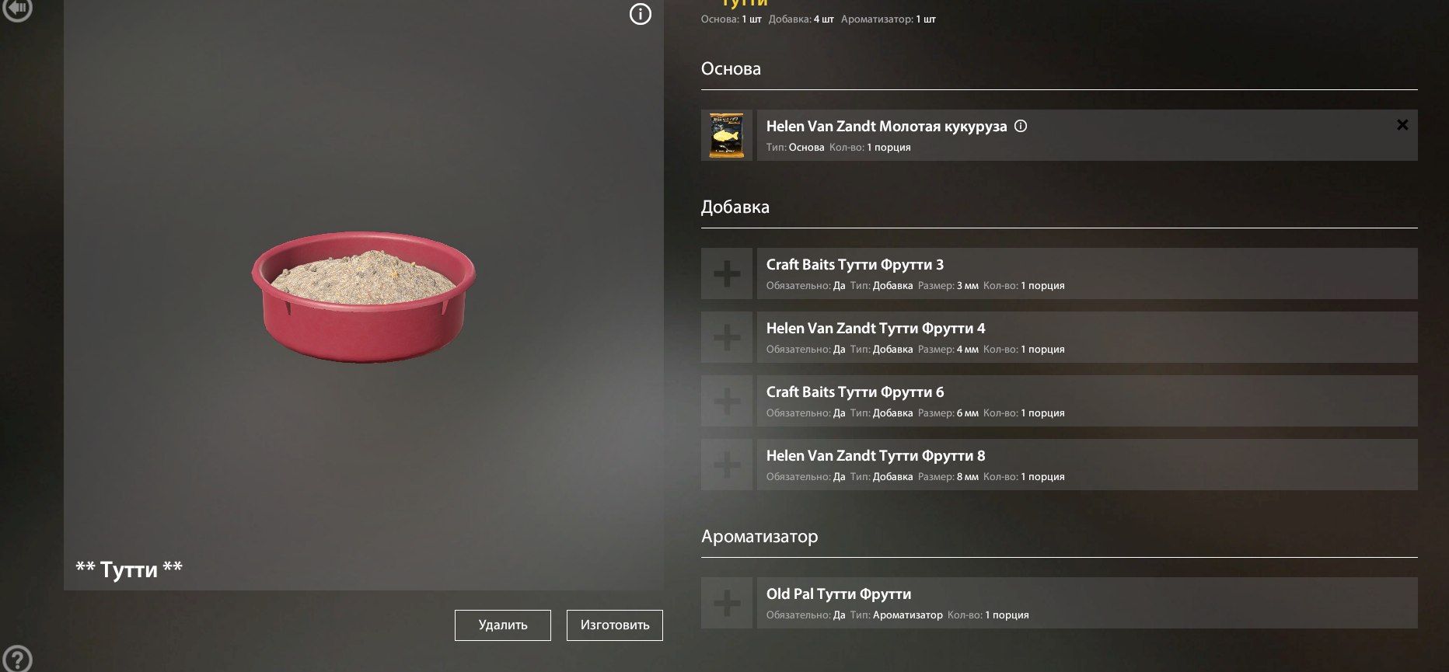Select the Craft Baits Тутти Фрутти 3 row
The width and height of the screenshot is (1449, 672).
(1087, 273)
